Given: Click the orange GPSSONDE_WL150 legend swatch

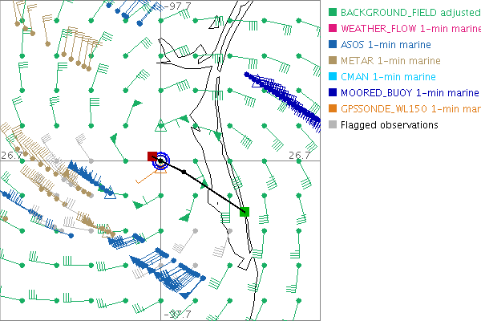Looking at the screenshot, I should (x=332, y=109).
